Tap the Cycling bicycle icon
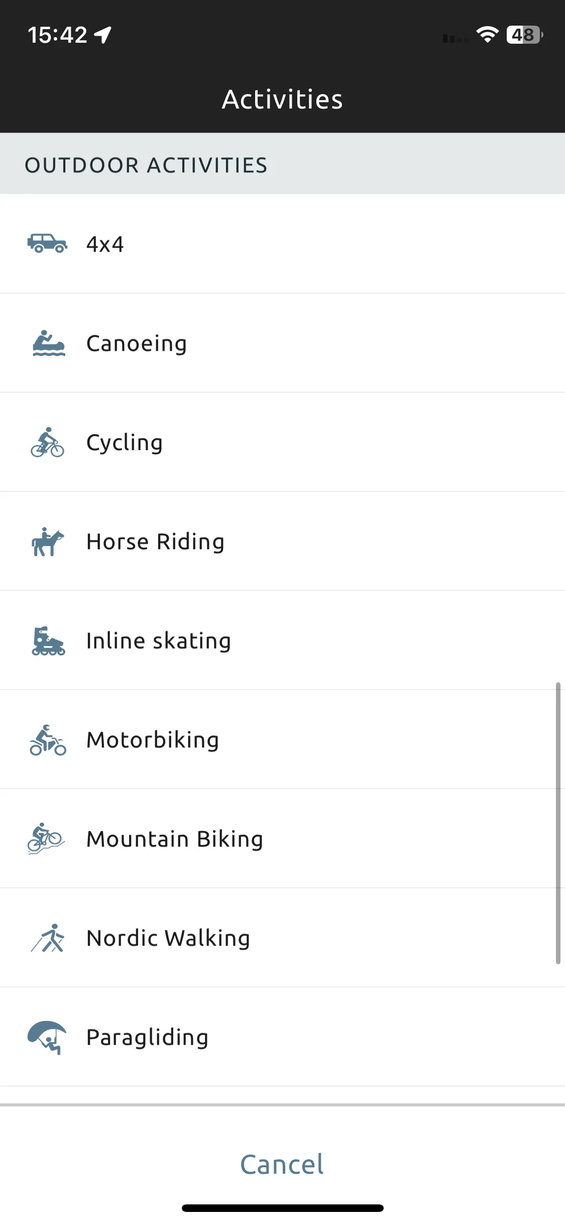565x1224 pixels. tap(47, 442)
